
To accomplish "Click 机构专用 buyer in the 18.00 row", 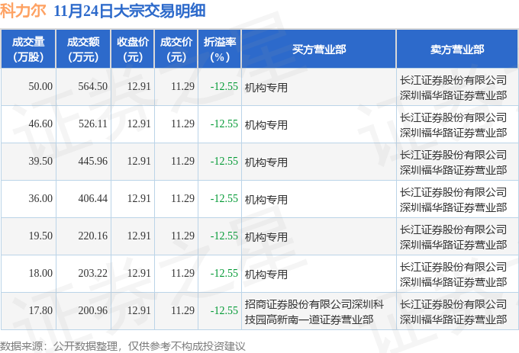I will [x=266, y=274].
